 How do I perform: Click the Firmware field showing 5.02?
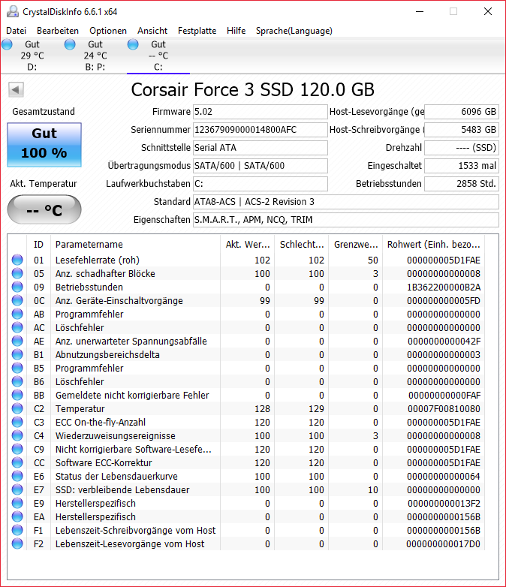click(261, 112)
